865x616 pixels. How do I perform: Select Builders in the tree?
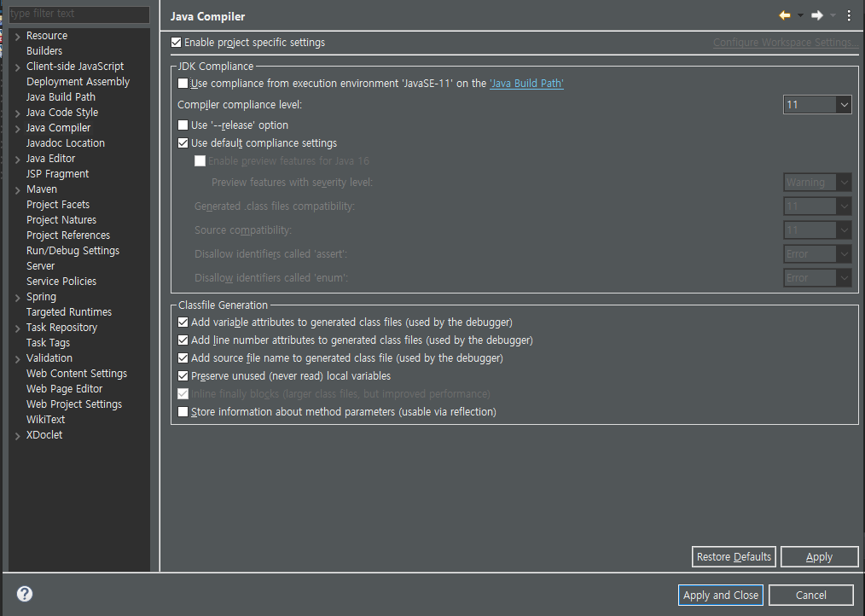(44, 51)
